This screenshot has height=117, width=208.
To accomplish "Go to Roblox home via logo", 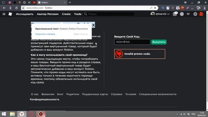I will coord(10,14).
